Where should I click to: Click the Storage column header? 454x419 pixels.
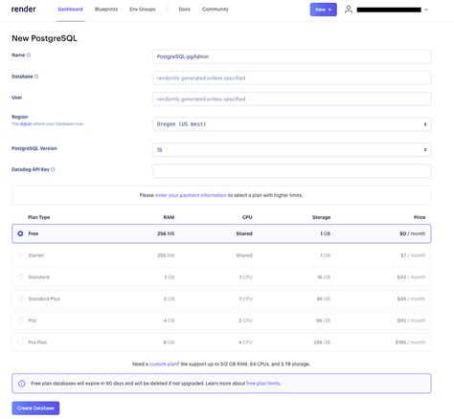tap(321, 217)
